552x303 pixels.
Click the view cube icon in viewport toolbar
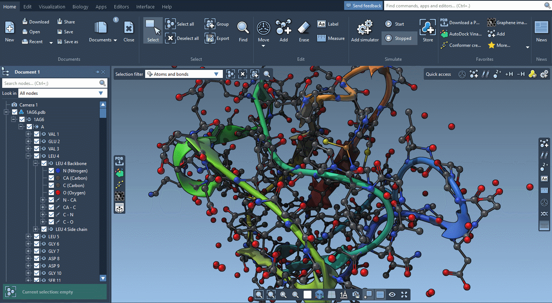319,295
